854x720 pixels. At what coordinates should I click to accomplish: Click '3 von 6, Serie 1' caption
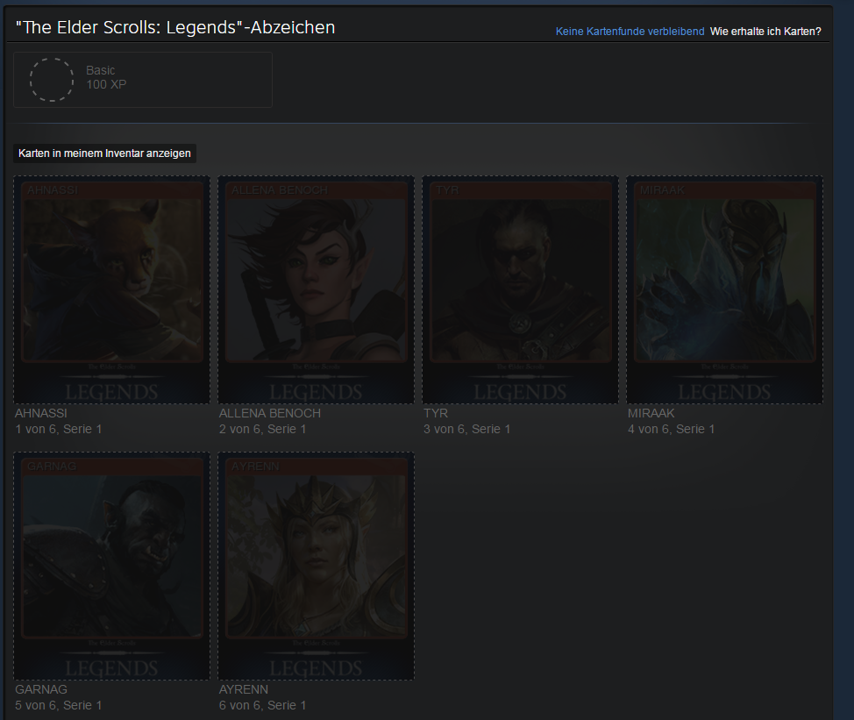(x=467, y=429)
